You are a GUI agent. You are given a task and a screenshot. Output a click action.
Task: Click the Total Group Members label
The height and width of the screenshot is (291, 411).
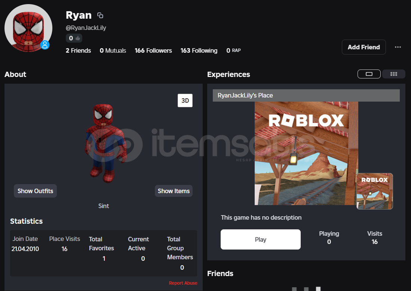point(180,248)
